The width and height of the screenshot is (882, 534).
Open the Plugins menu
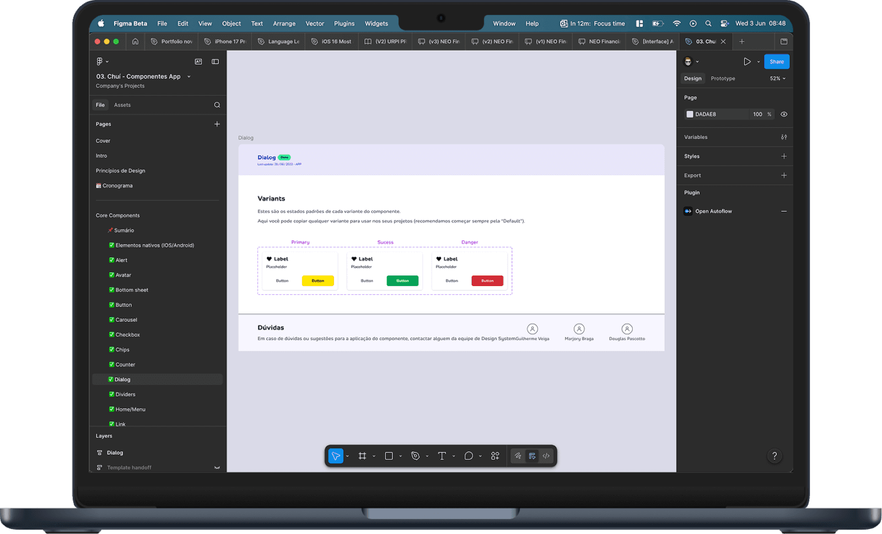344,24
